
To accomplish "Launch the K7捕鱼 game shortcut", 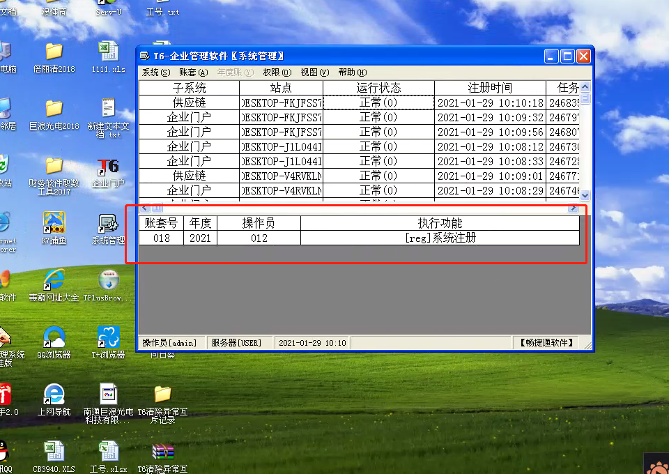I will click(54, 222).
